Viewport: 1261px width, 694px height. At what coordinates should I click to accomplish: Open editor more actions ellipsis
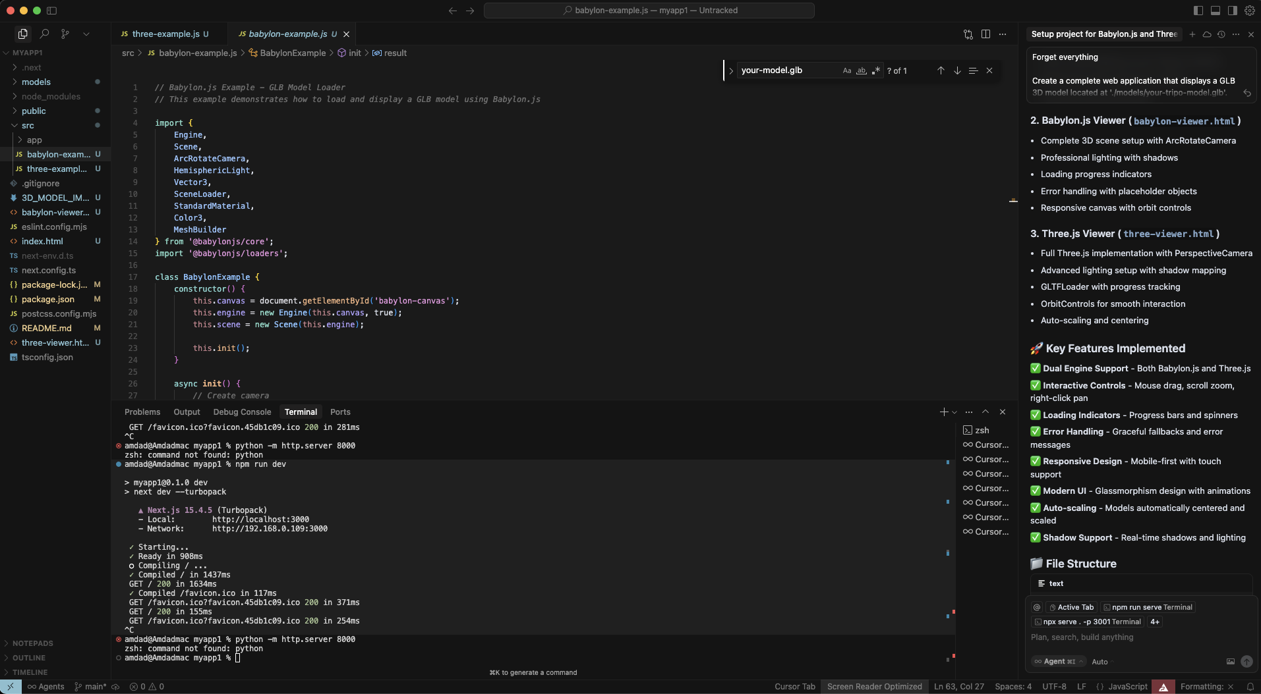pos(1003,34)
